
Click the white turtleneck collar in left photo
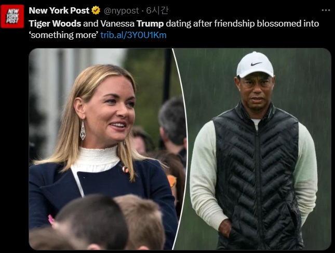[96, 158]
